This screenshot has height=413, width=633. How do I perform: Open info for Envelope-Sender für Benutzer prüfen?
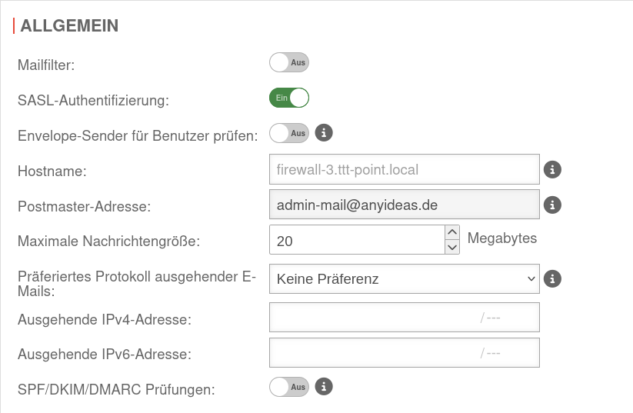pos(325,133)
